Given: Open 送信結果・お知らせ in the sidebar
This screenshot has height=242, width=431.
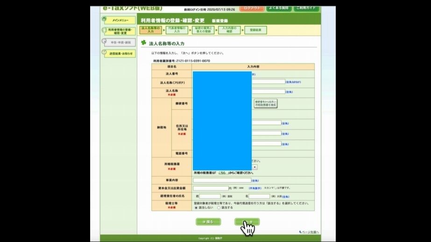Looking at the screenshot, I should click(120, 54).
